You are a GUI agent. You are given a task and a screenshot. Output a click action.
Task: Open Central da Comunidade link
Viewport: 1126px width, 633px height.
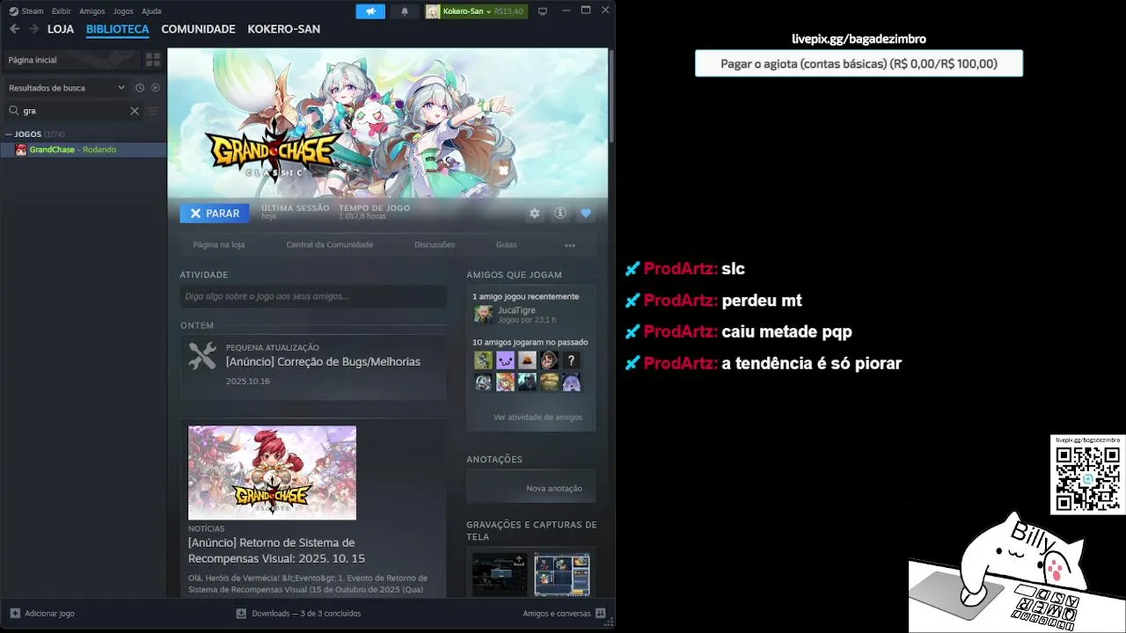pyautogui.click(x=330, y=245)
